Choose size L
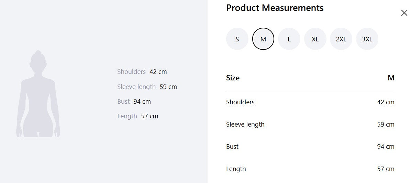Viewport: 411px width, 183px height. point(289,39)
